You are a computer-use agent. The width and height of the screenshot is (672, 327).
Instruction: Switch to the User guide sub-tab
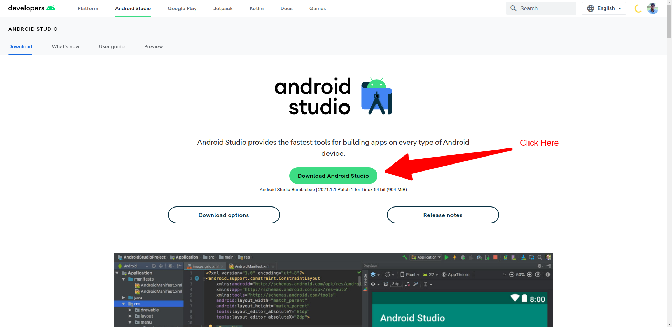click(x=112, y=46)
